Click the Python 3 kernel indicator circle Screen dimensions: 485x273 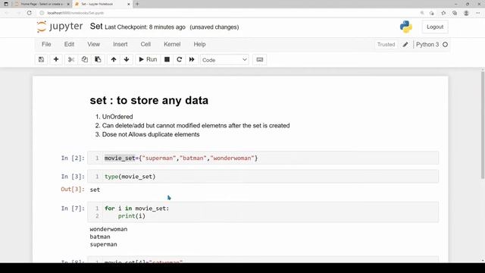(445, 45)
